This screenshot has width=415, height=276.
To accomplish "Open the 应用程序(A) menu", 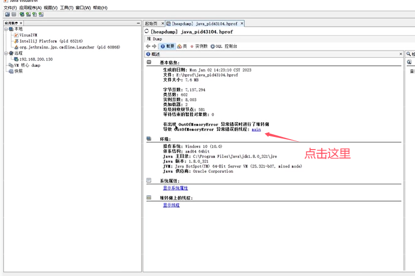I will pyautogui.click(x=30, y=8).
